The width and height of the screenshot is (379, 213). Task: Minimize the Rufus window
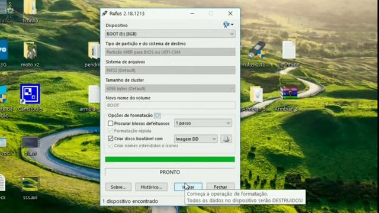pyautogui.click(x=192, y=14)
